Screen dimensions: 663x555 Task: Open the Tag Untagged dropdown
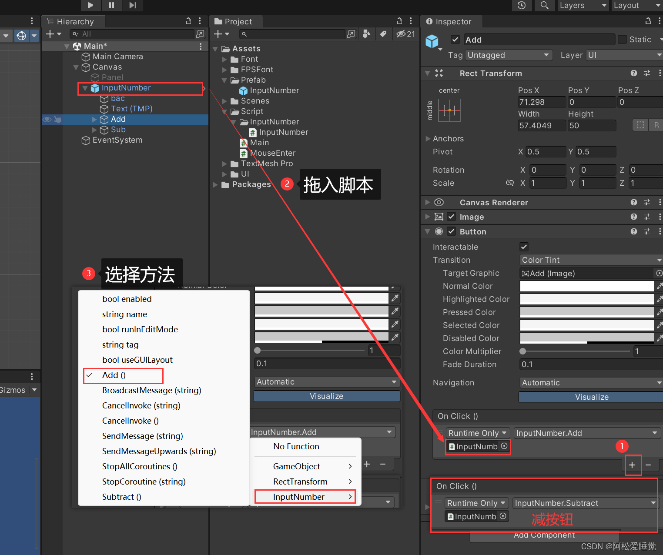click(509, 55)
